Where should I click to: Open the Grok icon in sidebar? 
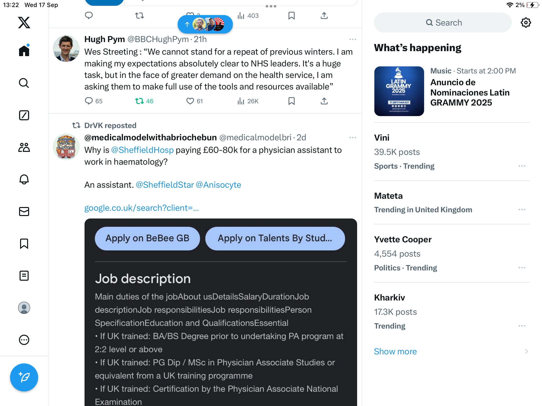[x=24, y=115]
